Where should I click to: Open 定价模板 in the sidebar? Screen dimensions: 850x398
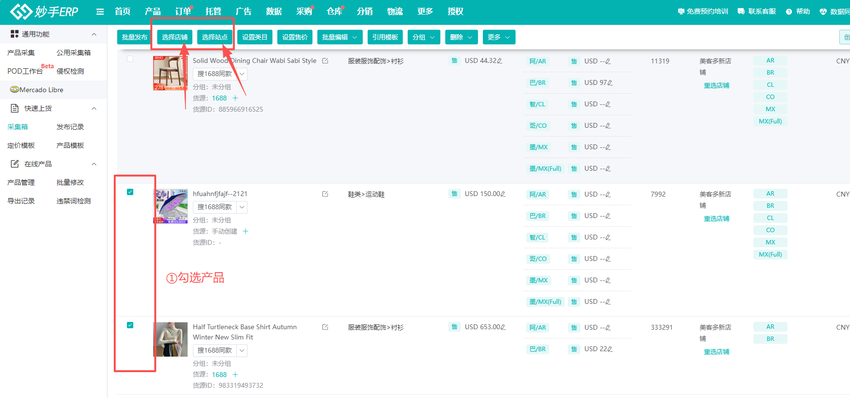tap(21, 145)
